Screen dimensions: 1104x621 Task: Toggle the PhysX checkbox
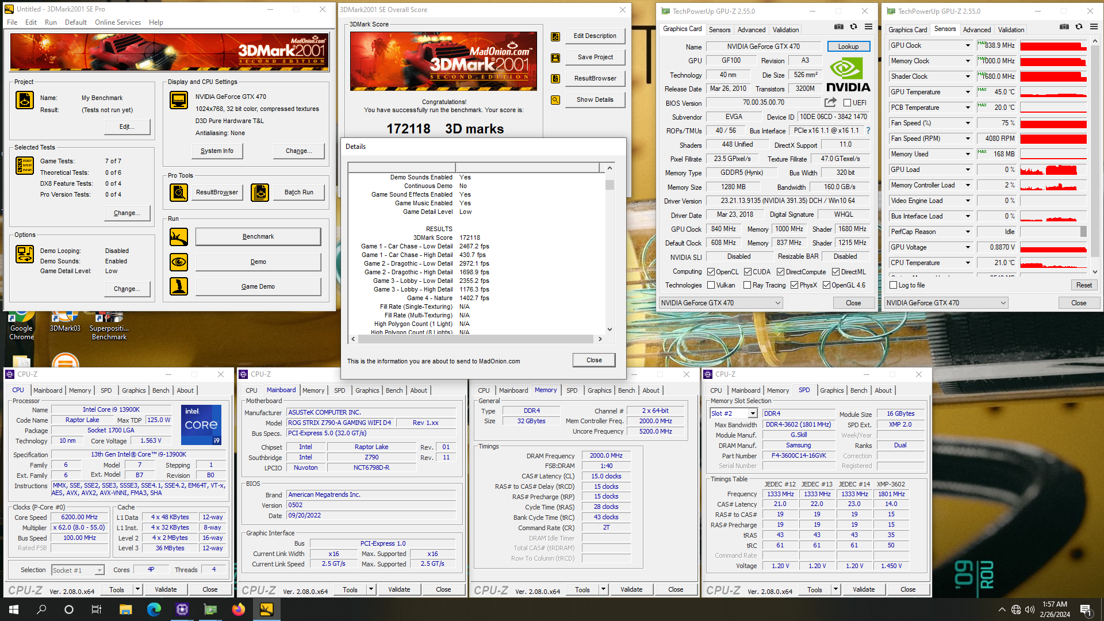click(x=794, y=285)
